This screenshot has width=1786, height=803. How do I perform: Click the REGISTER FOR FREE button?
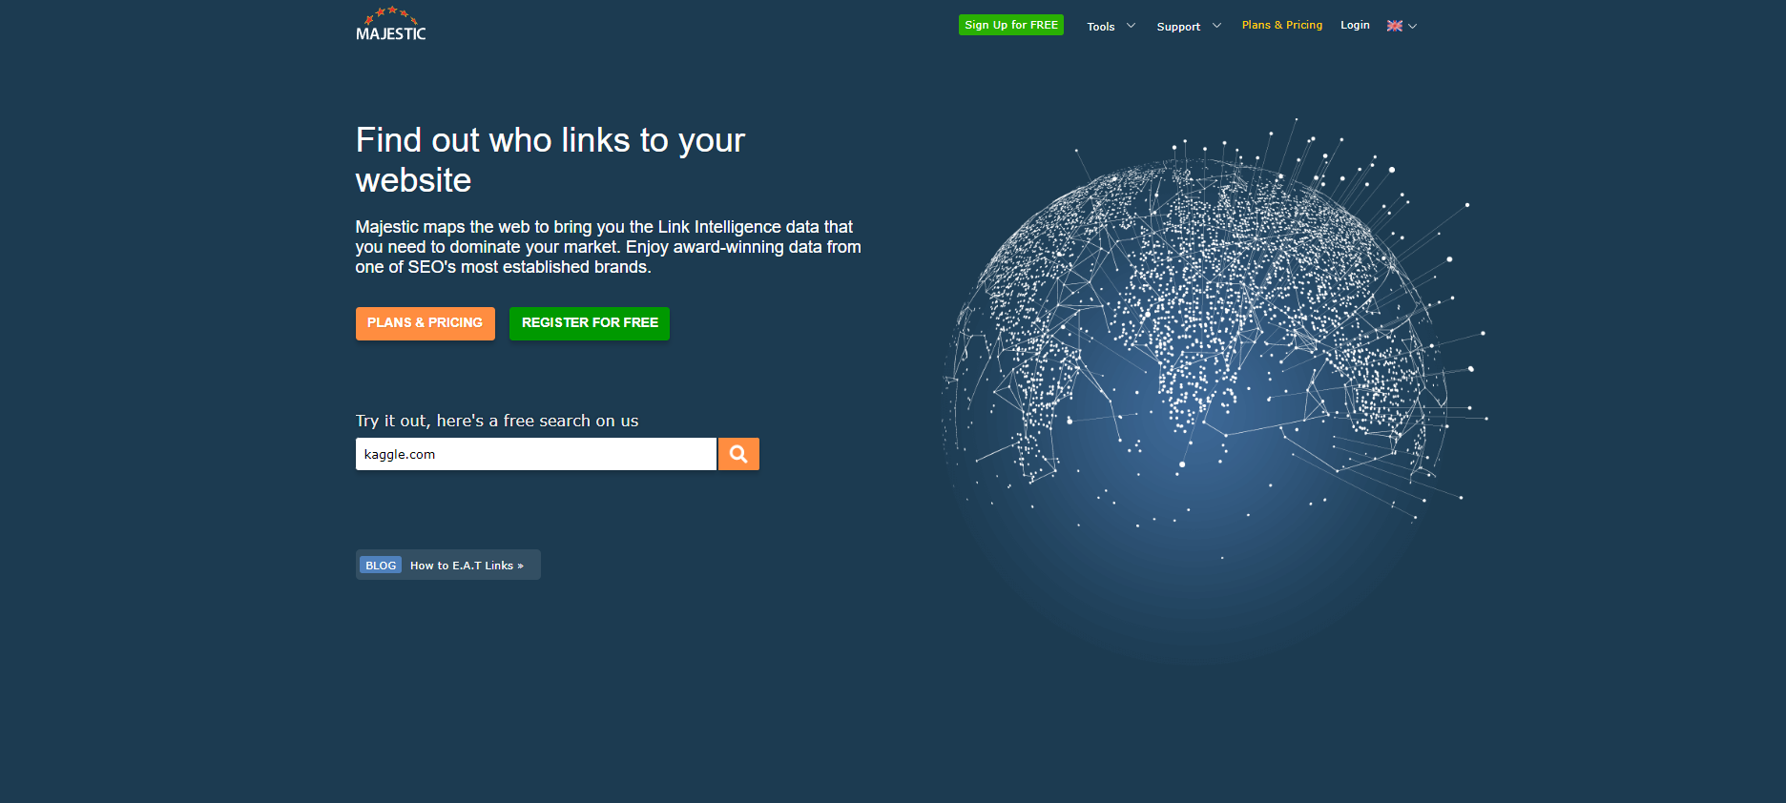click(590, 323)
